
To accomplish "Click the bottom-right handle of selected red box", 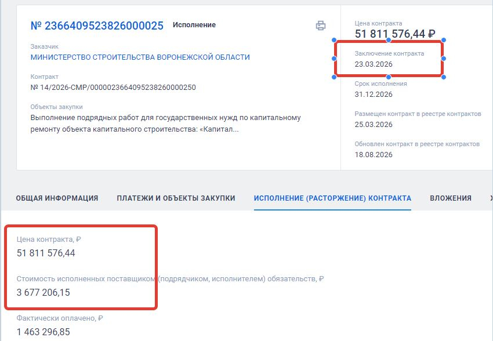I will [444, 77].
